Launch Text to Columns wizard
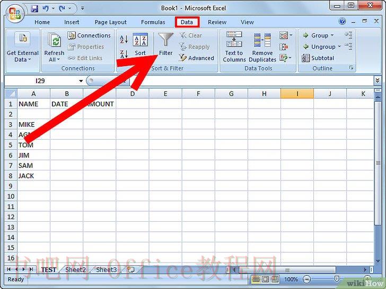Image resolution: width=386 pixels, height=289 pixels. (x=234, y=47)
